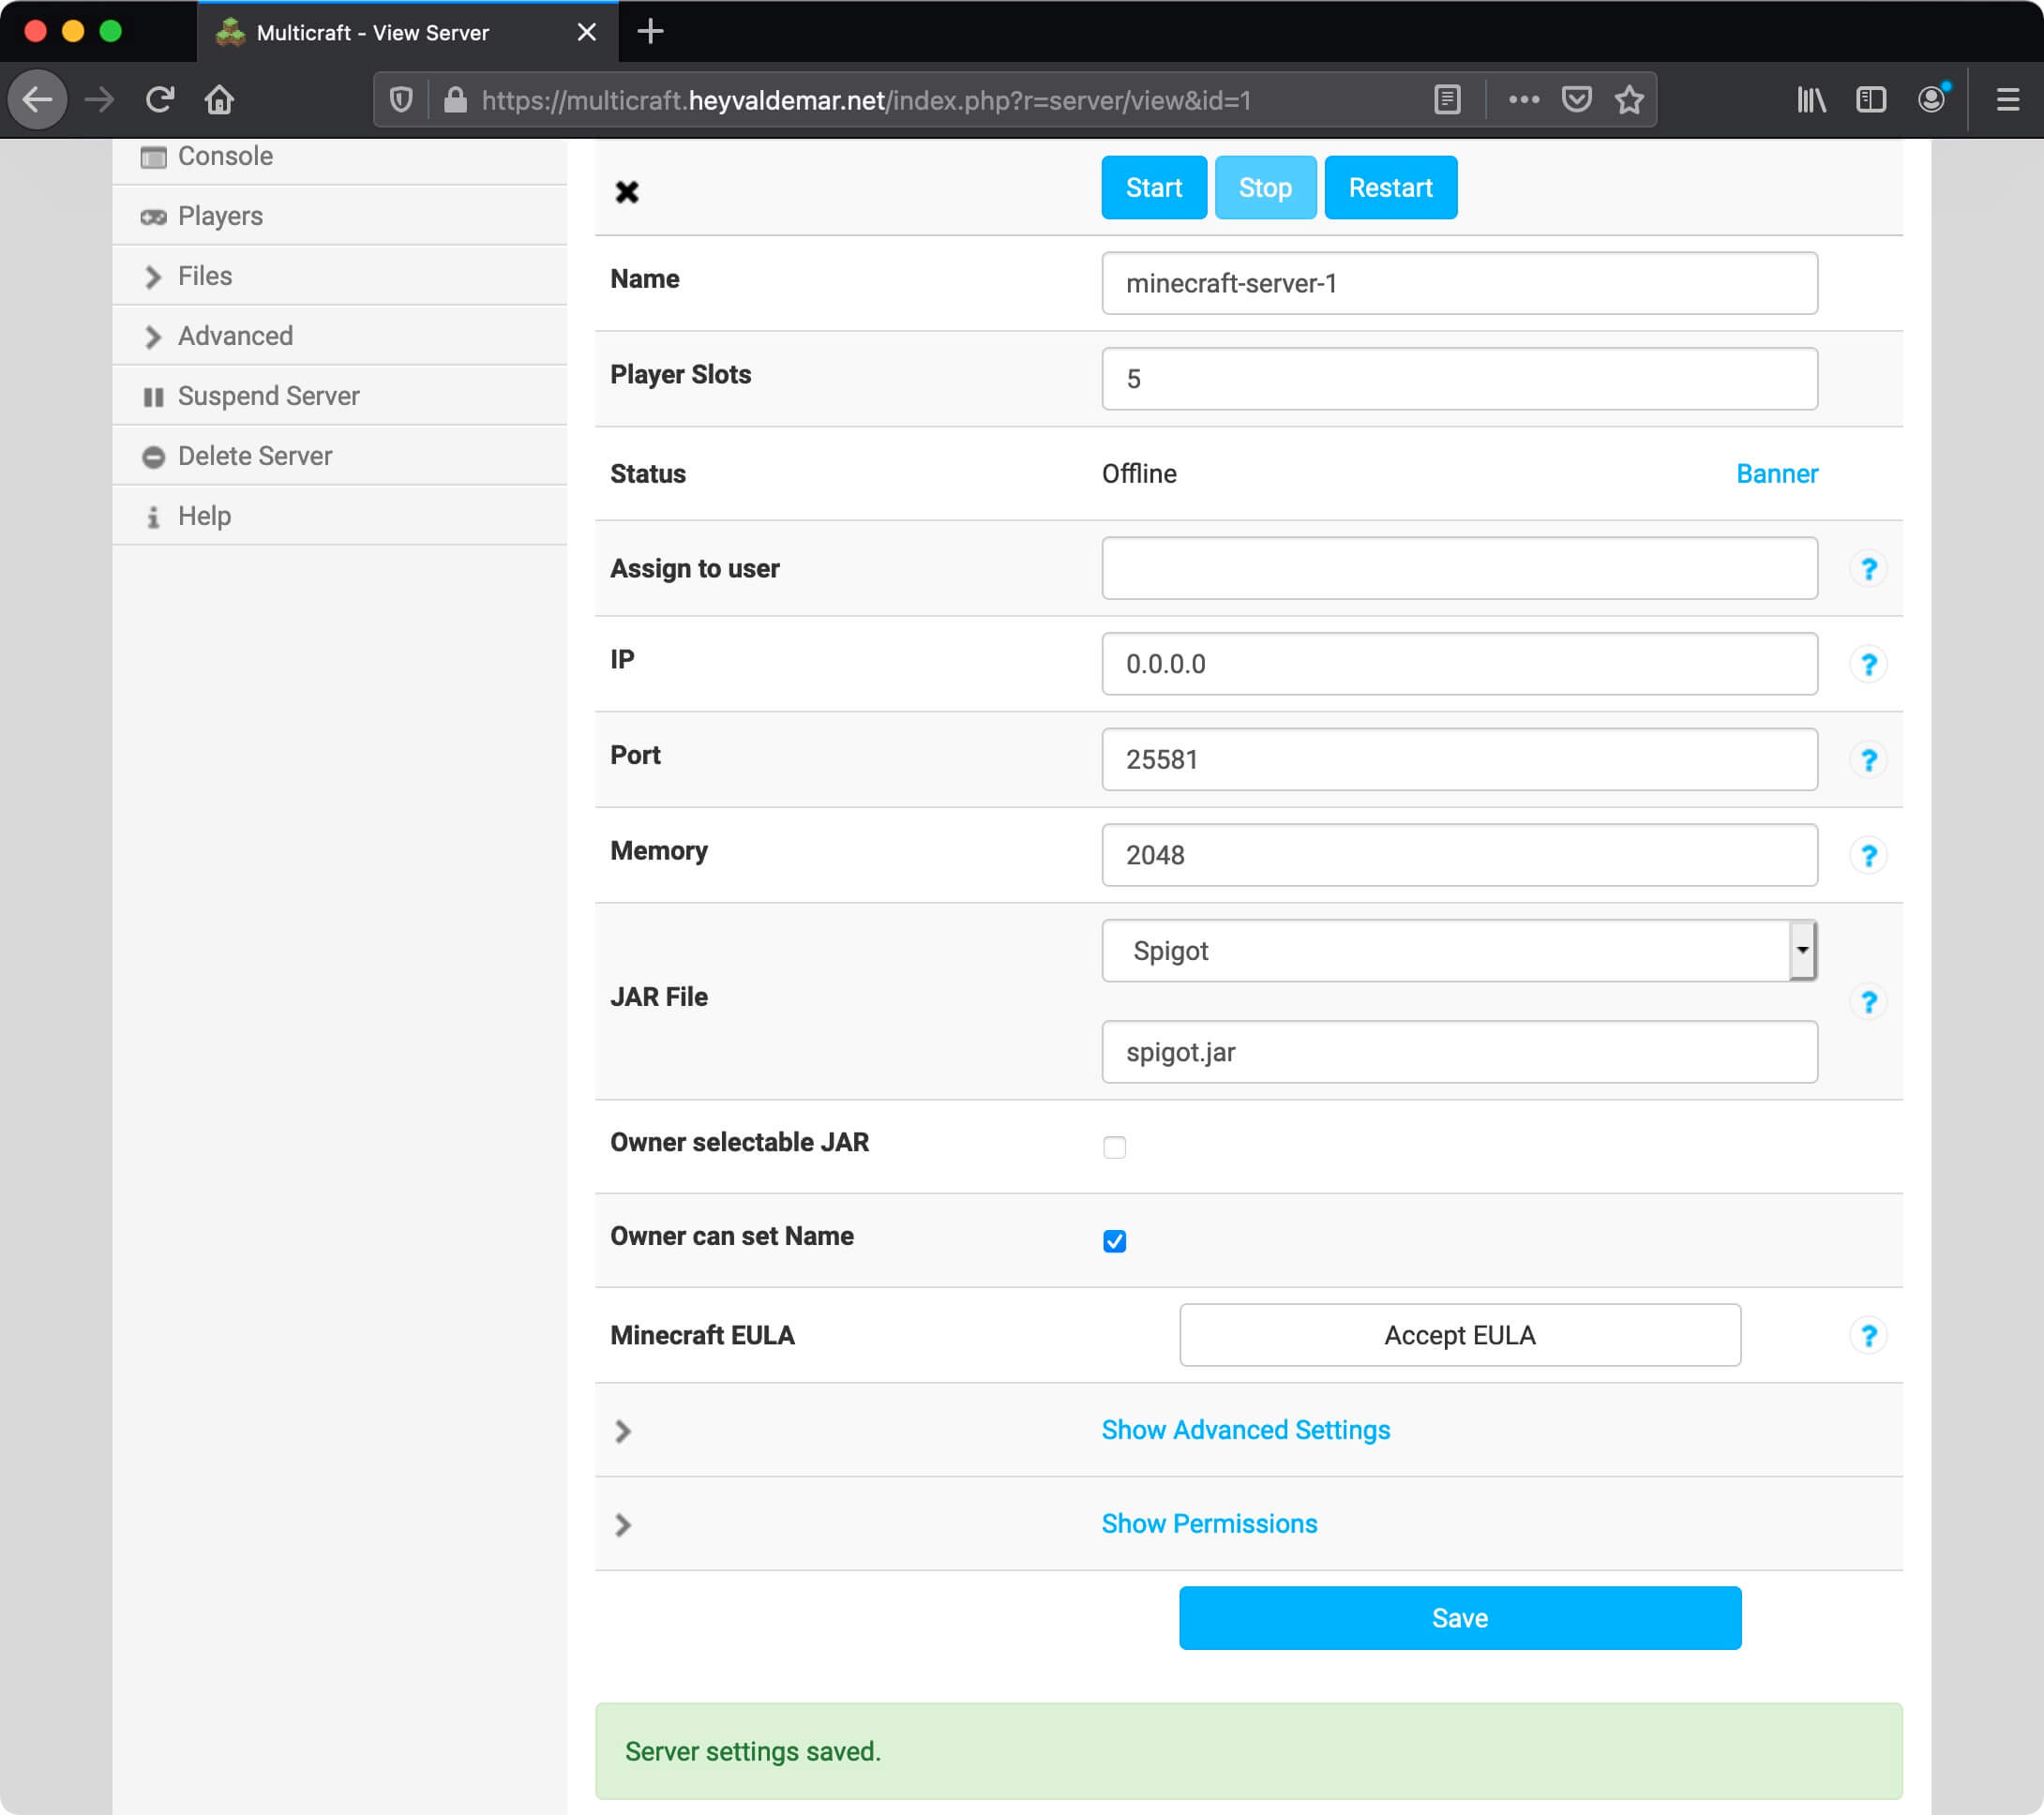Click the Accept EULA button

[x=1459, y=1333]
